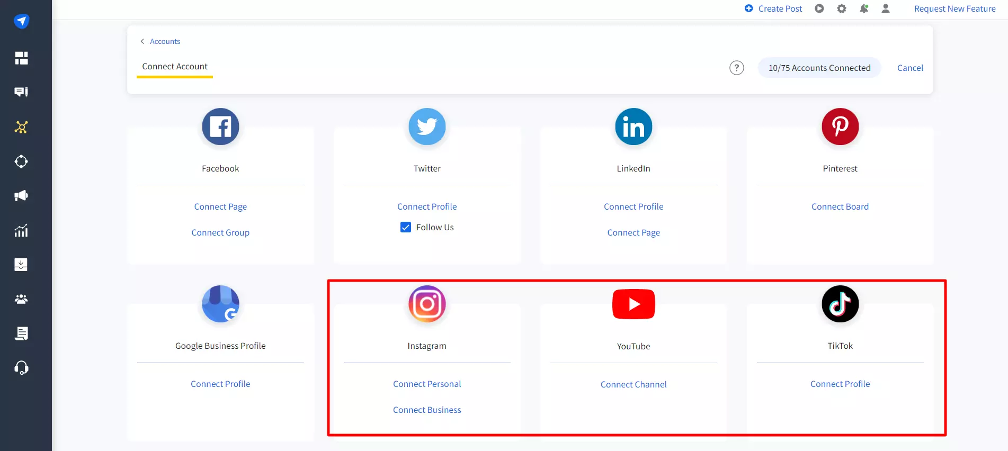
Task: Click the Twitter card title text
Action: (427, 168)
